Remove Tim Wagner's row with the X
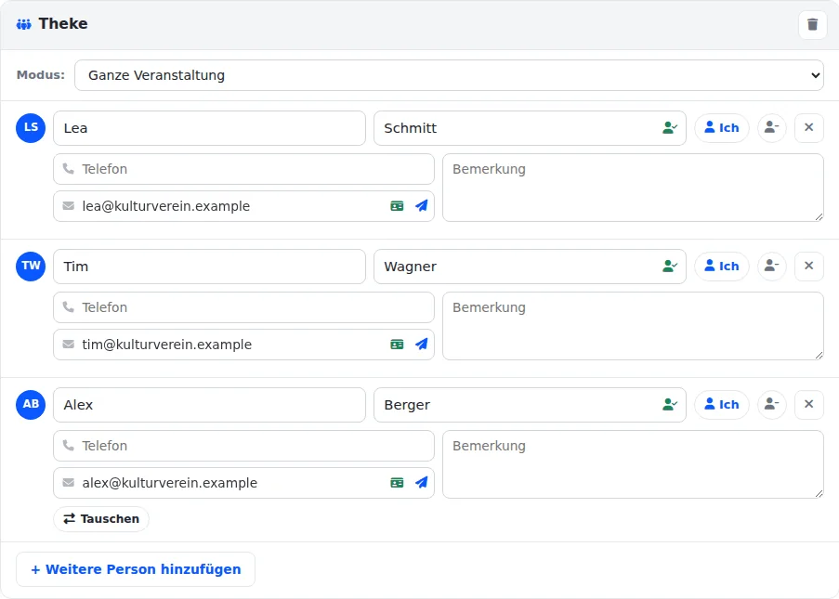 809,267
